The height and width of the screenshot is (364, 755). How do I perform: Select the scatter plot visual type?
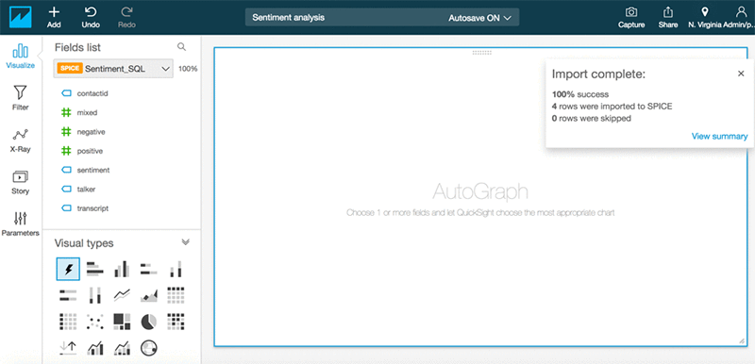(x=95, y=322)
